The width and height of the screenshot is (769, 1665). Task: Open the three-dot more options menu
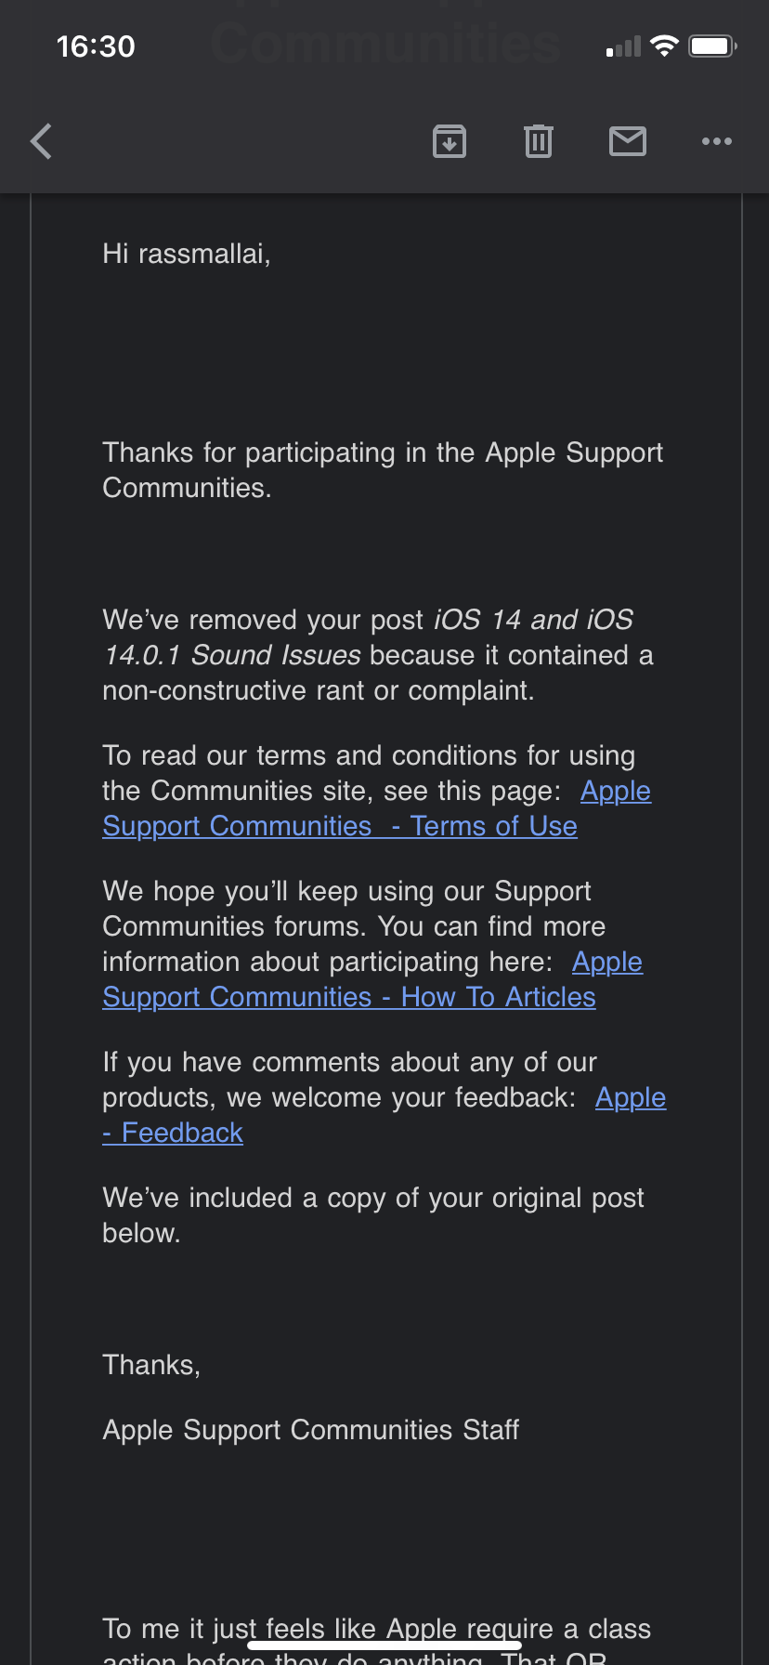click(x=717, y=141)
